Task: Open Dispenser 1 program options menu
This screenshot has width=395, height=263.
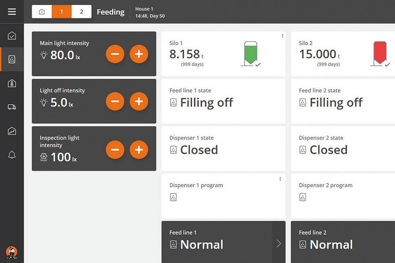Action: [x=280, y=179]
